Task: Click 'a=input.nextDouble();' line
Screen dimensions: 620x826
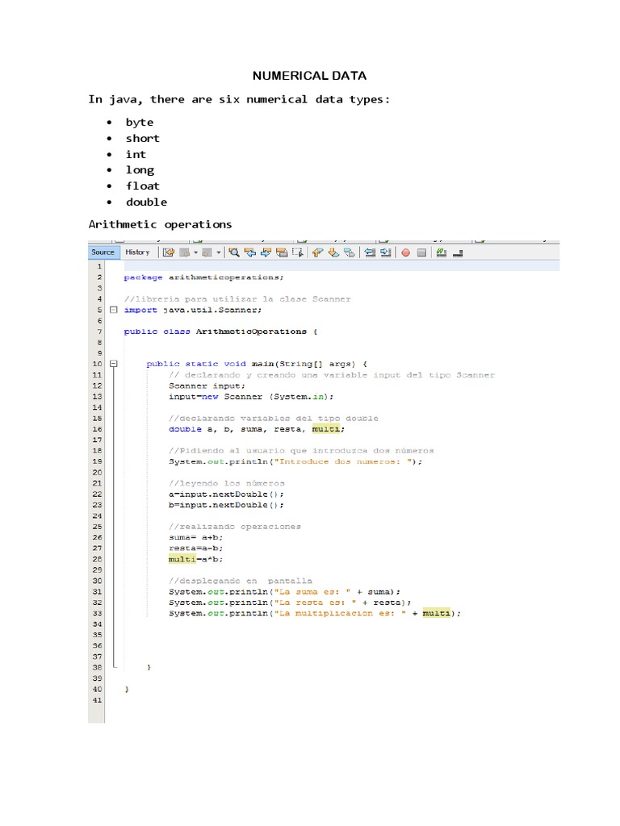Action: pos(226,494)
